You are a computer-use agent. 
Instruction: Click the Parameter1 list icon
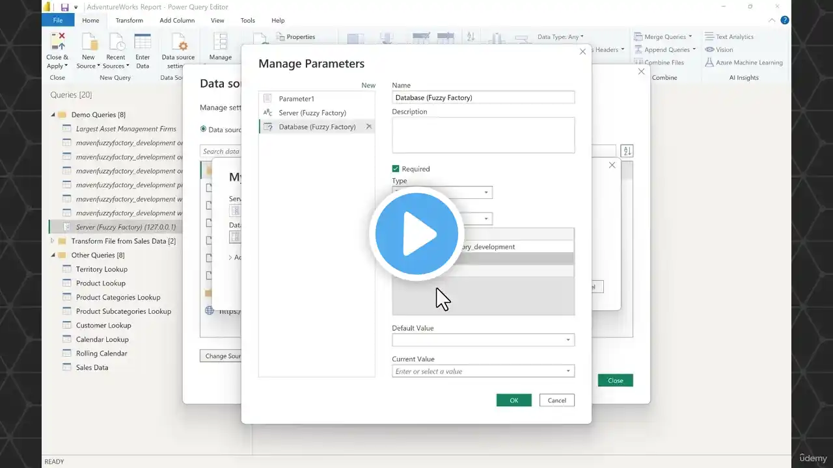coord(267,99)
